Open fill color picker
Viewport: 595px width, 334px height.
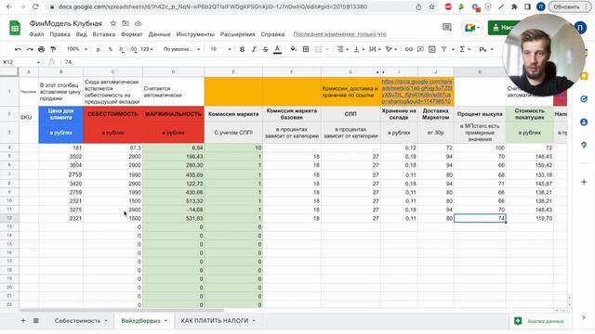[x=294, y=49]
